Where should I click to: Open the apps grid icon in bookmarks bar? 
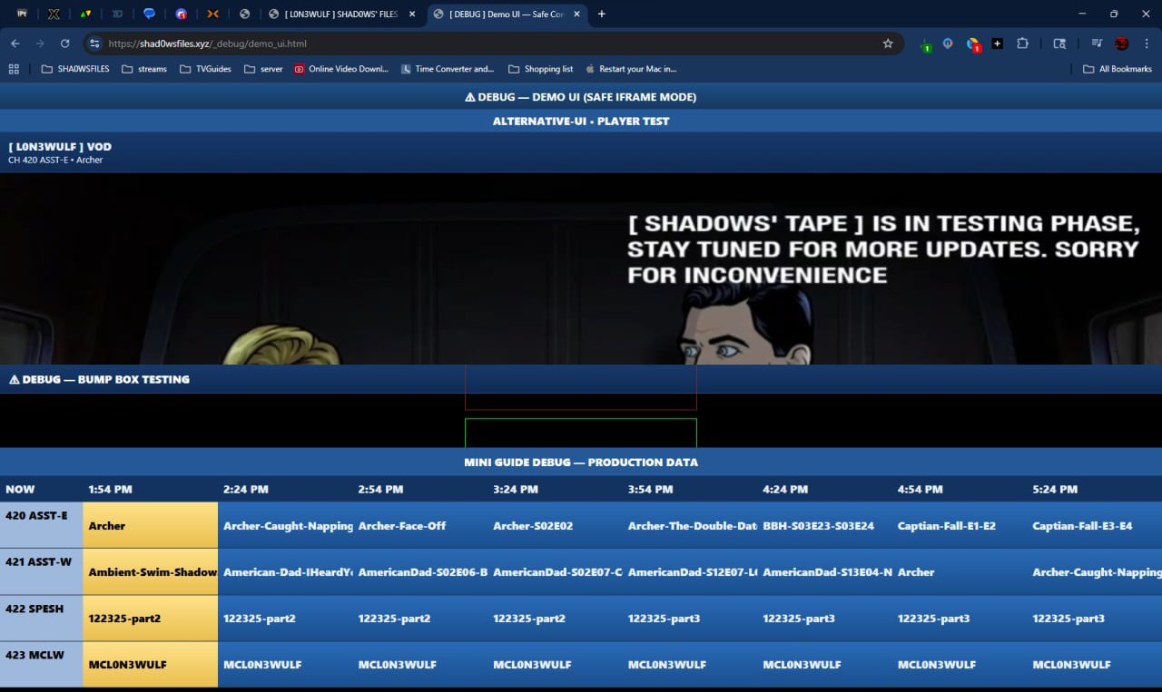14,69
